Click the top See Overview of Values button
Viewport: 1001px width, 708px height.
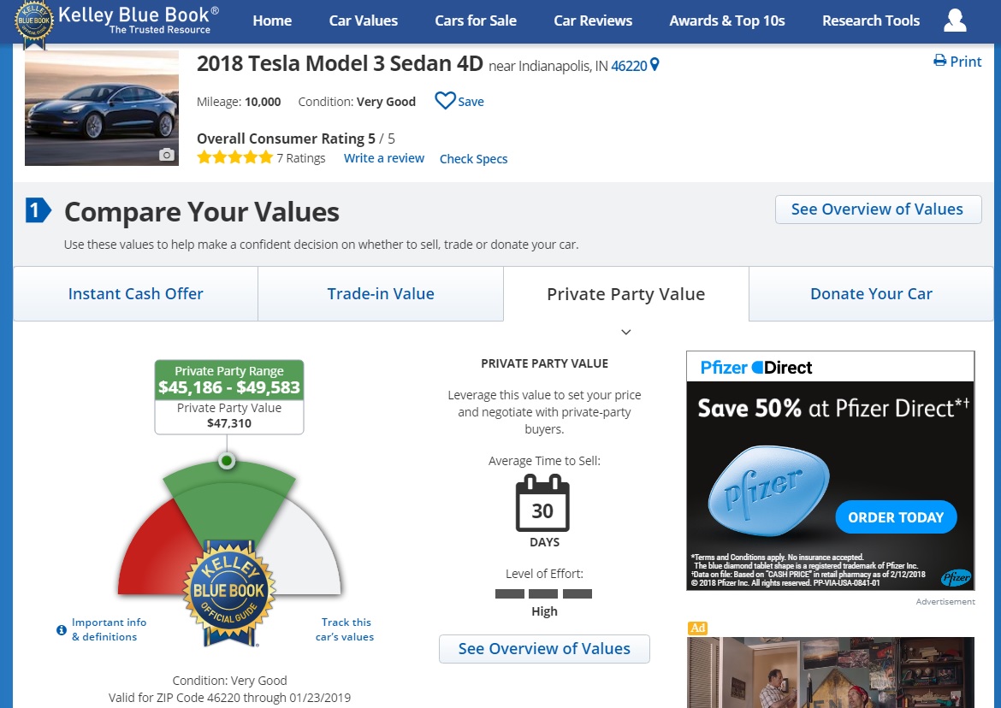878,209
